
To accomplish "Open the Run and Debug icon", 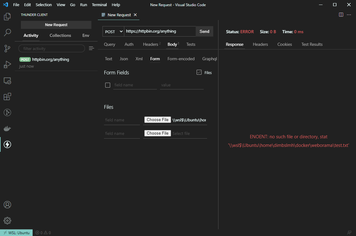I will (x=7, y=64).
